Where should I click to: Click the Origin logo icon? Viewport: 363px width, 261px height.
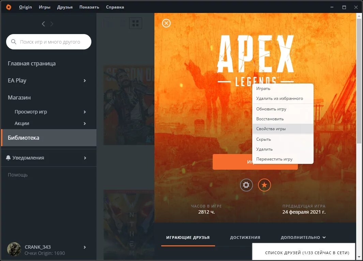(x=9, y=7)
